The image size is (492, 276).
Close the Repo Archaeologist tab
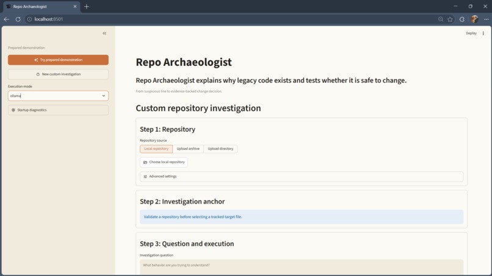(x=75, y=7)
